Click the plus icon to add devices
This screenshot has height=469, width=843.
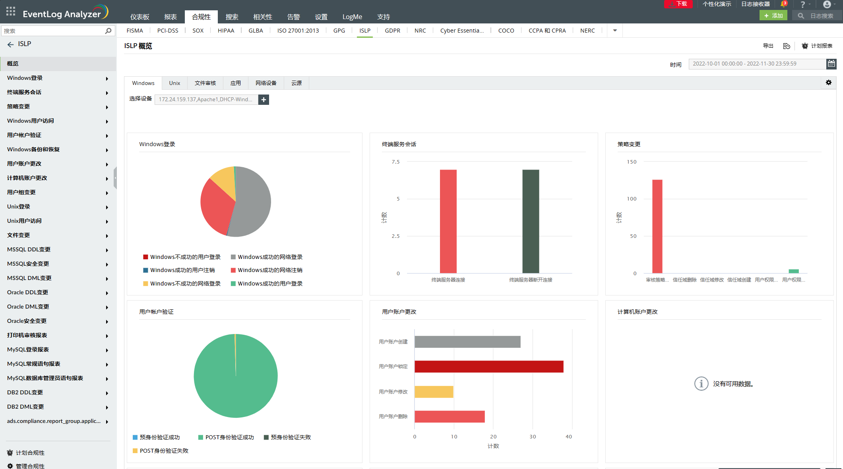coord(264,100)
